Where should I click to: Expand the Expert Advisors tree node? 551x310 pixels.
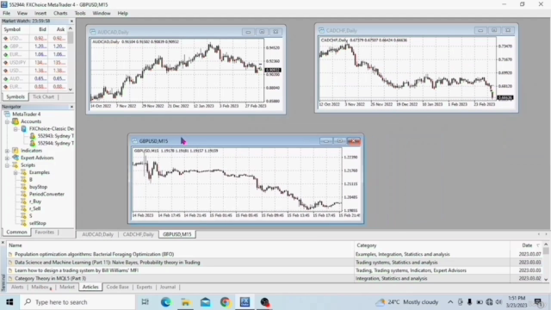(x=7, y=158)
